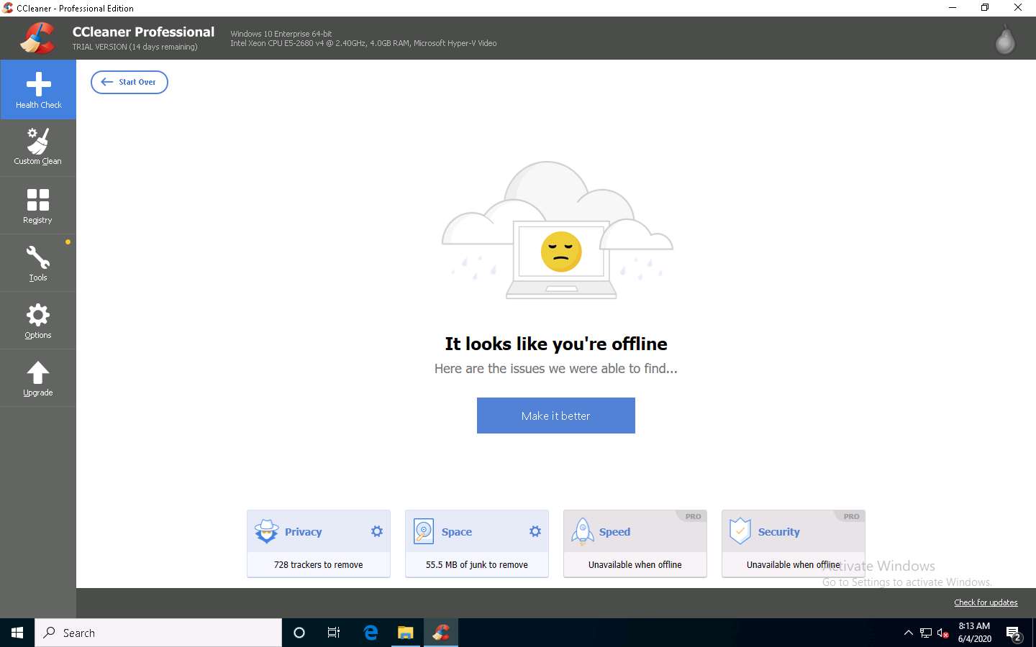Click the CCleaner logo in header

tap(37, 38)
